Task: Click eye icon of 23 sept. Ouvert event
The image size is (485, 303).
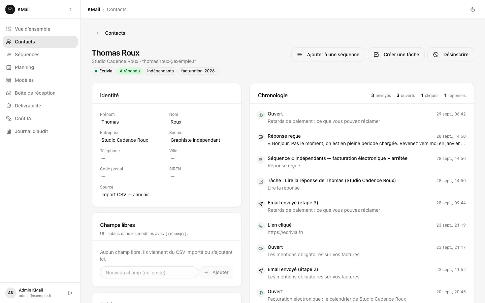Action: (x=260, y=248)
